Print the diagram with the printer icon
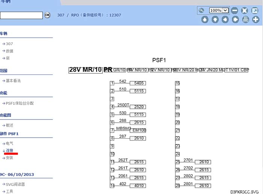This screenshot has width=263, height=194. tap(246, 20)
